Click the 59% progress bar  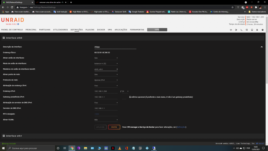157,30
